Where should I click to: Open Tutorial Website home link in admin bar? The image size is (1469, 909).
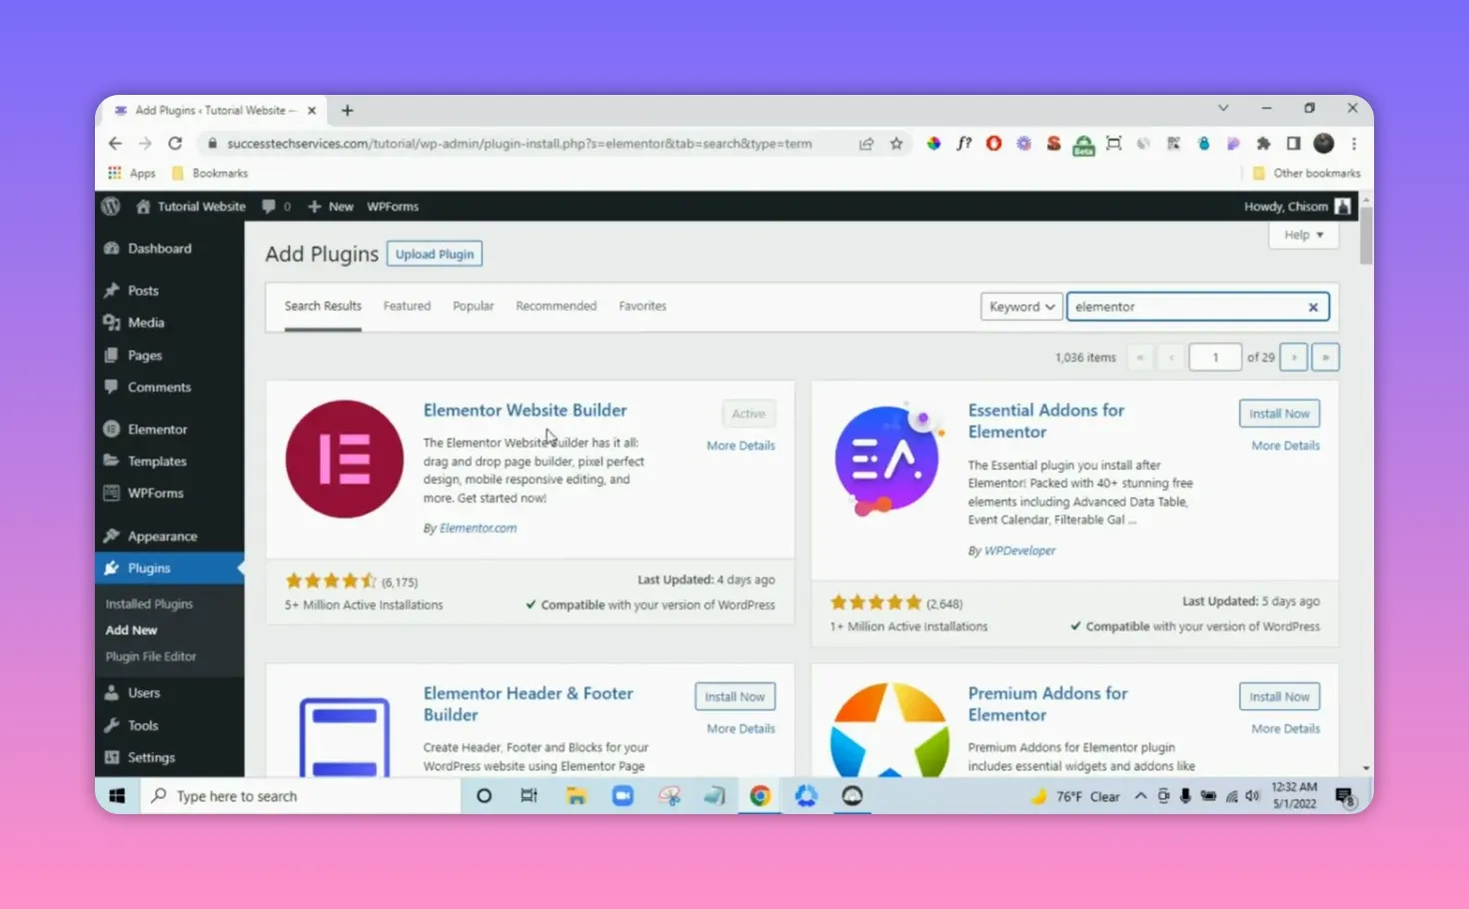191,206
